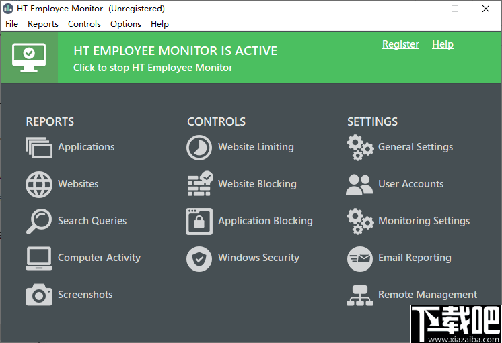Image resolution: width=502 pixels, height=343 pixels.
Task: Open the Computer Activity label
Action: [99, 258]
